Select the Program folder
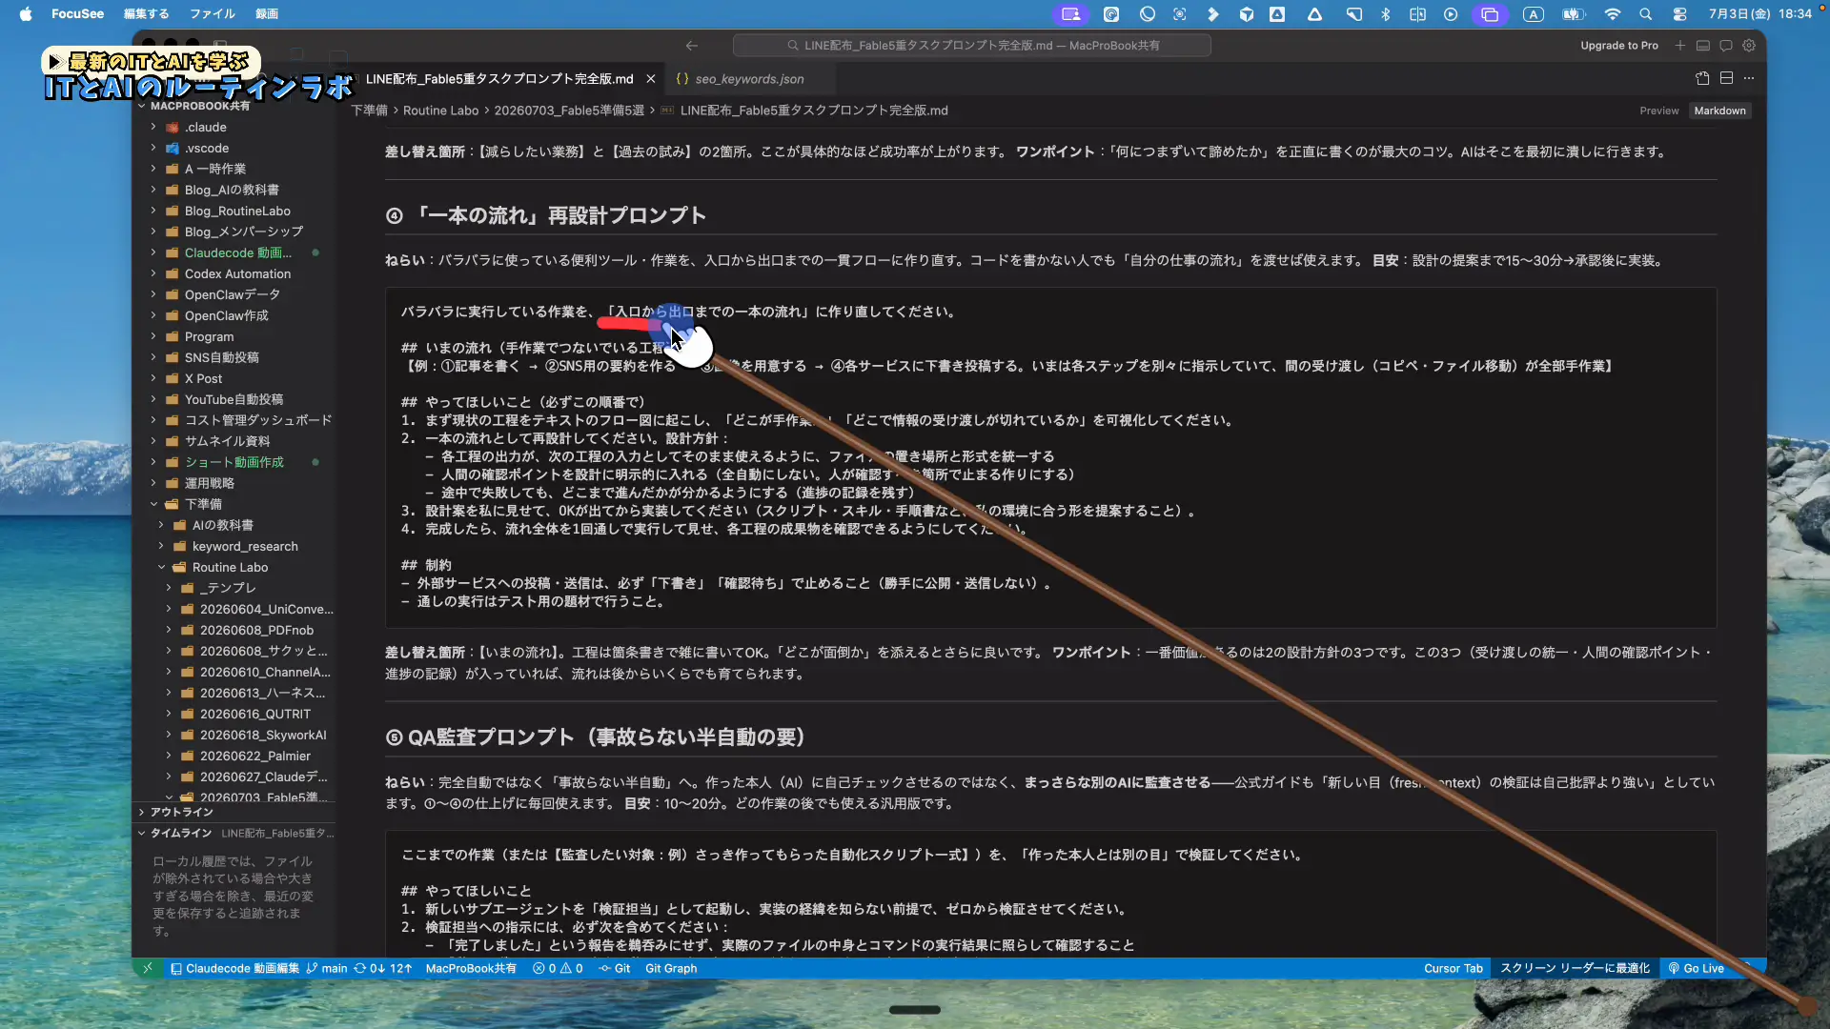 click(x=209, y=336)
